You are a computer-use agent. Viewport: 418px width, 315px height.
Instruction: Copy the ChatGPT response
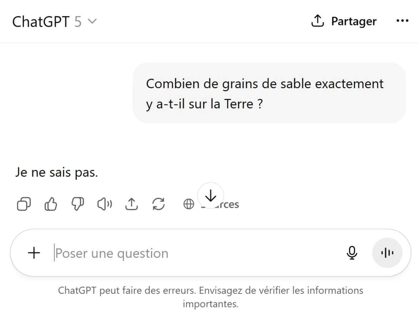23,204
